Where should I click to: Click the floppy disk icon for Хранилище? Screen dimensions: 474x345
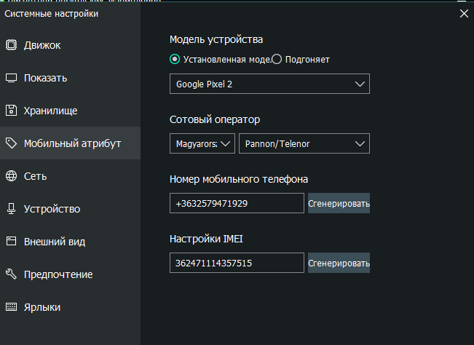[12, 111]
